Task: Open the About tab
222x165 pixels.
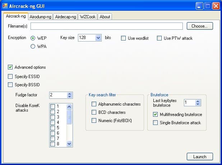Action: 105,17
